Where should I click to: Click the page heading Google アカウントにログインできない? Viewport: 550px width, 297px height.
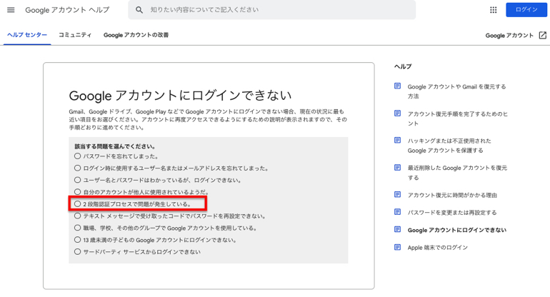point(180,96)
